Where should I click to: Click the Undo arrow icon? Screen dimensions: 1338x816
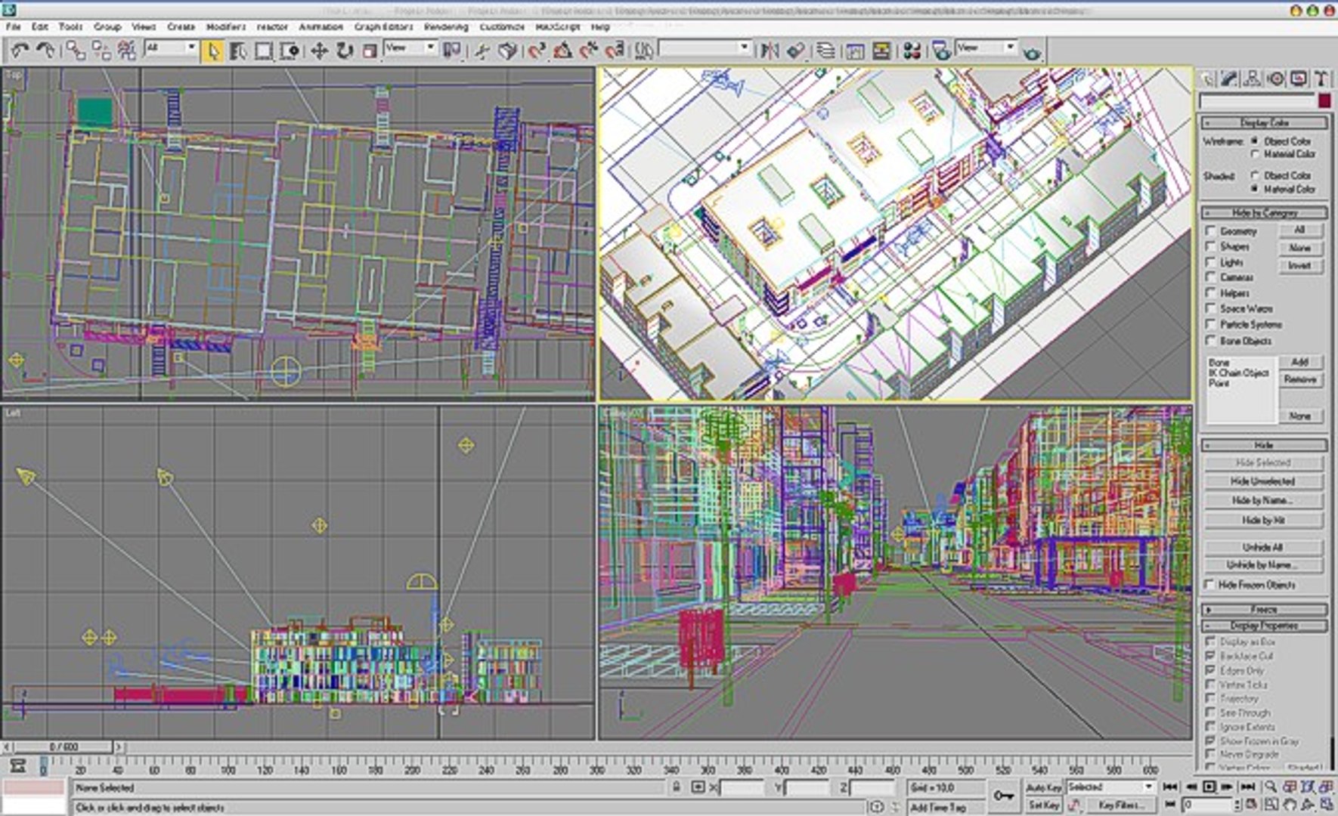[19, 51]
